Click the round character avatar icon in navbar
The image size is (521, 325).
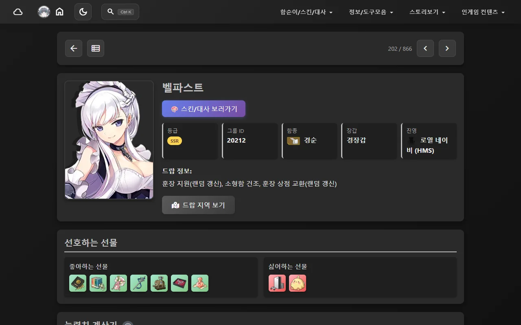(44, 12)
